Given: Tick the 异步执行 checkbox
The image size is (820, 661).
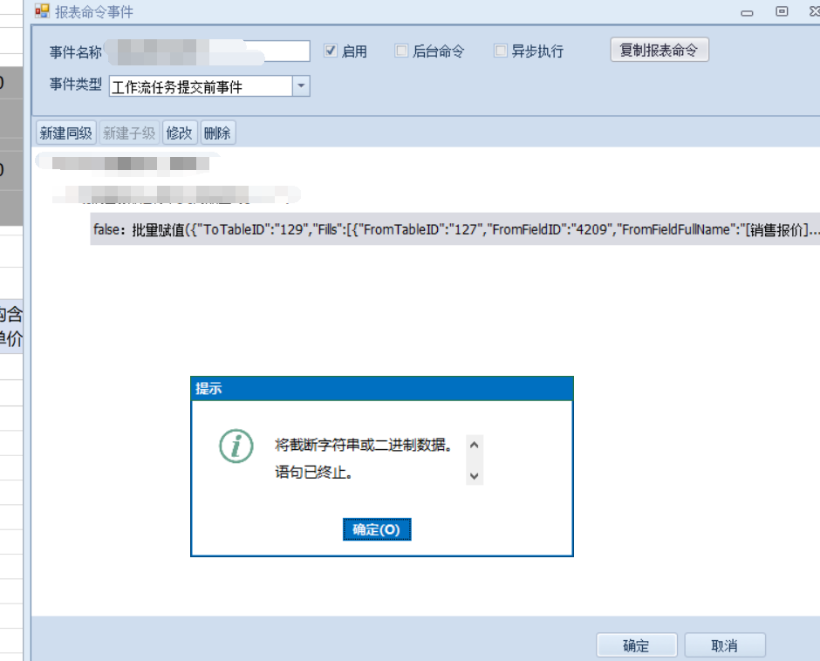Looking at the screenshot, I should click(501, 51).
